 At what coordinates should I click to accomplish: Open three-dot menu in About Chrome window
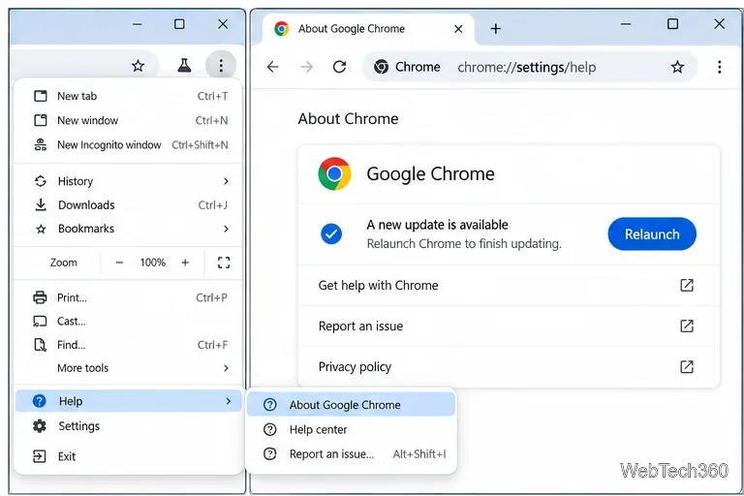coord(720,67)
